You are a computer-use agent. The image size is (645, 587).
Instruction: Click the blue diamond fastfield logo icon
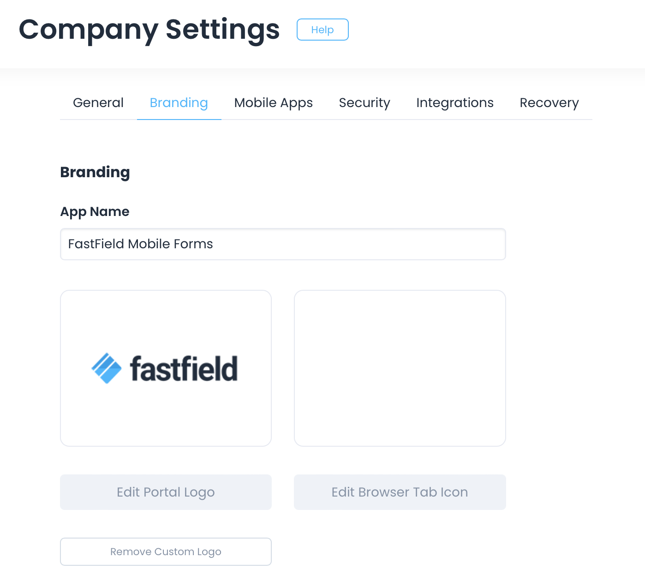tap(107, 368)
